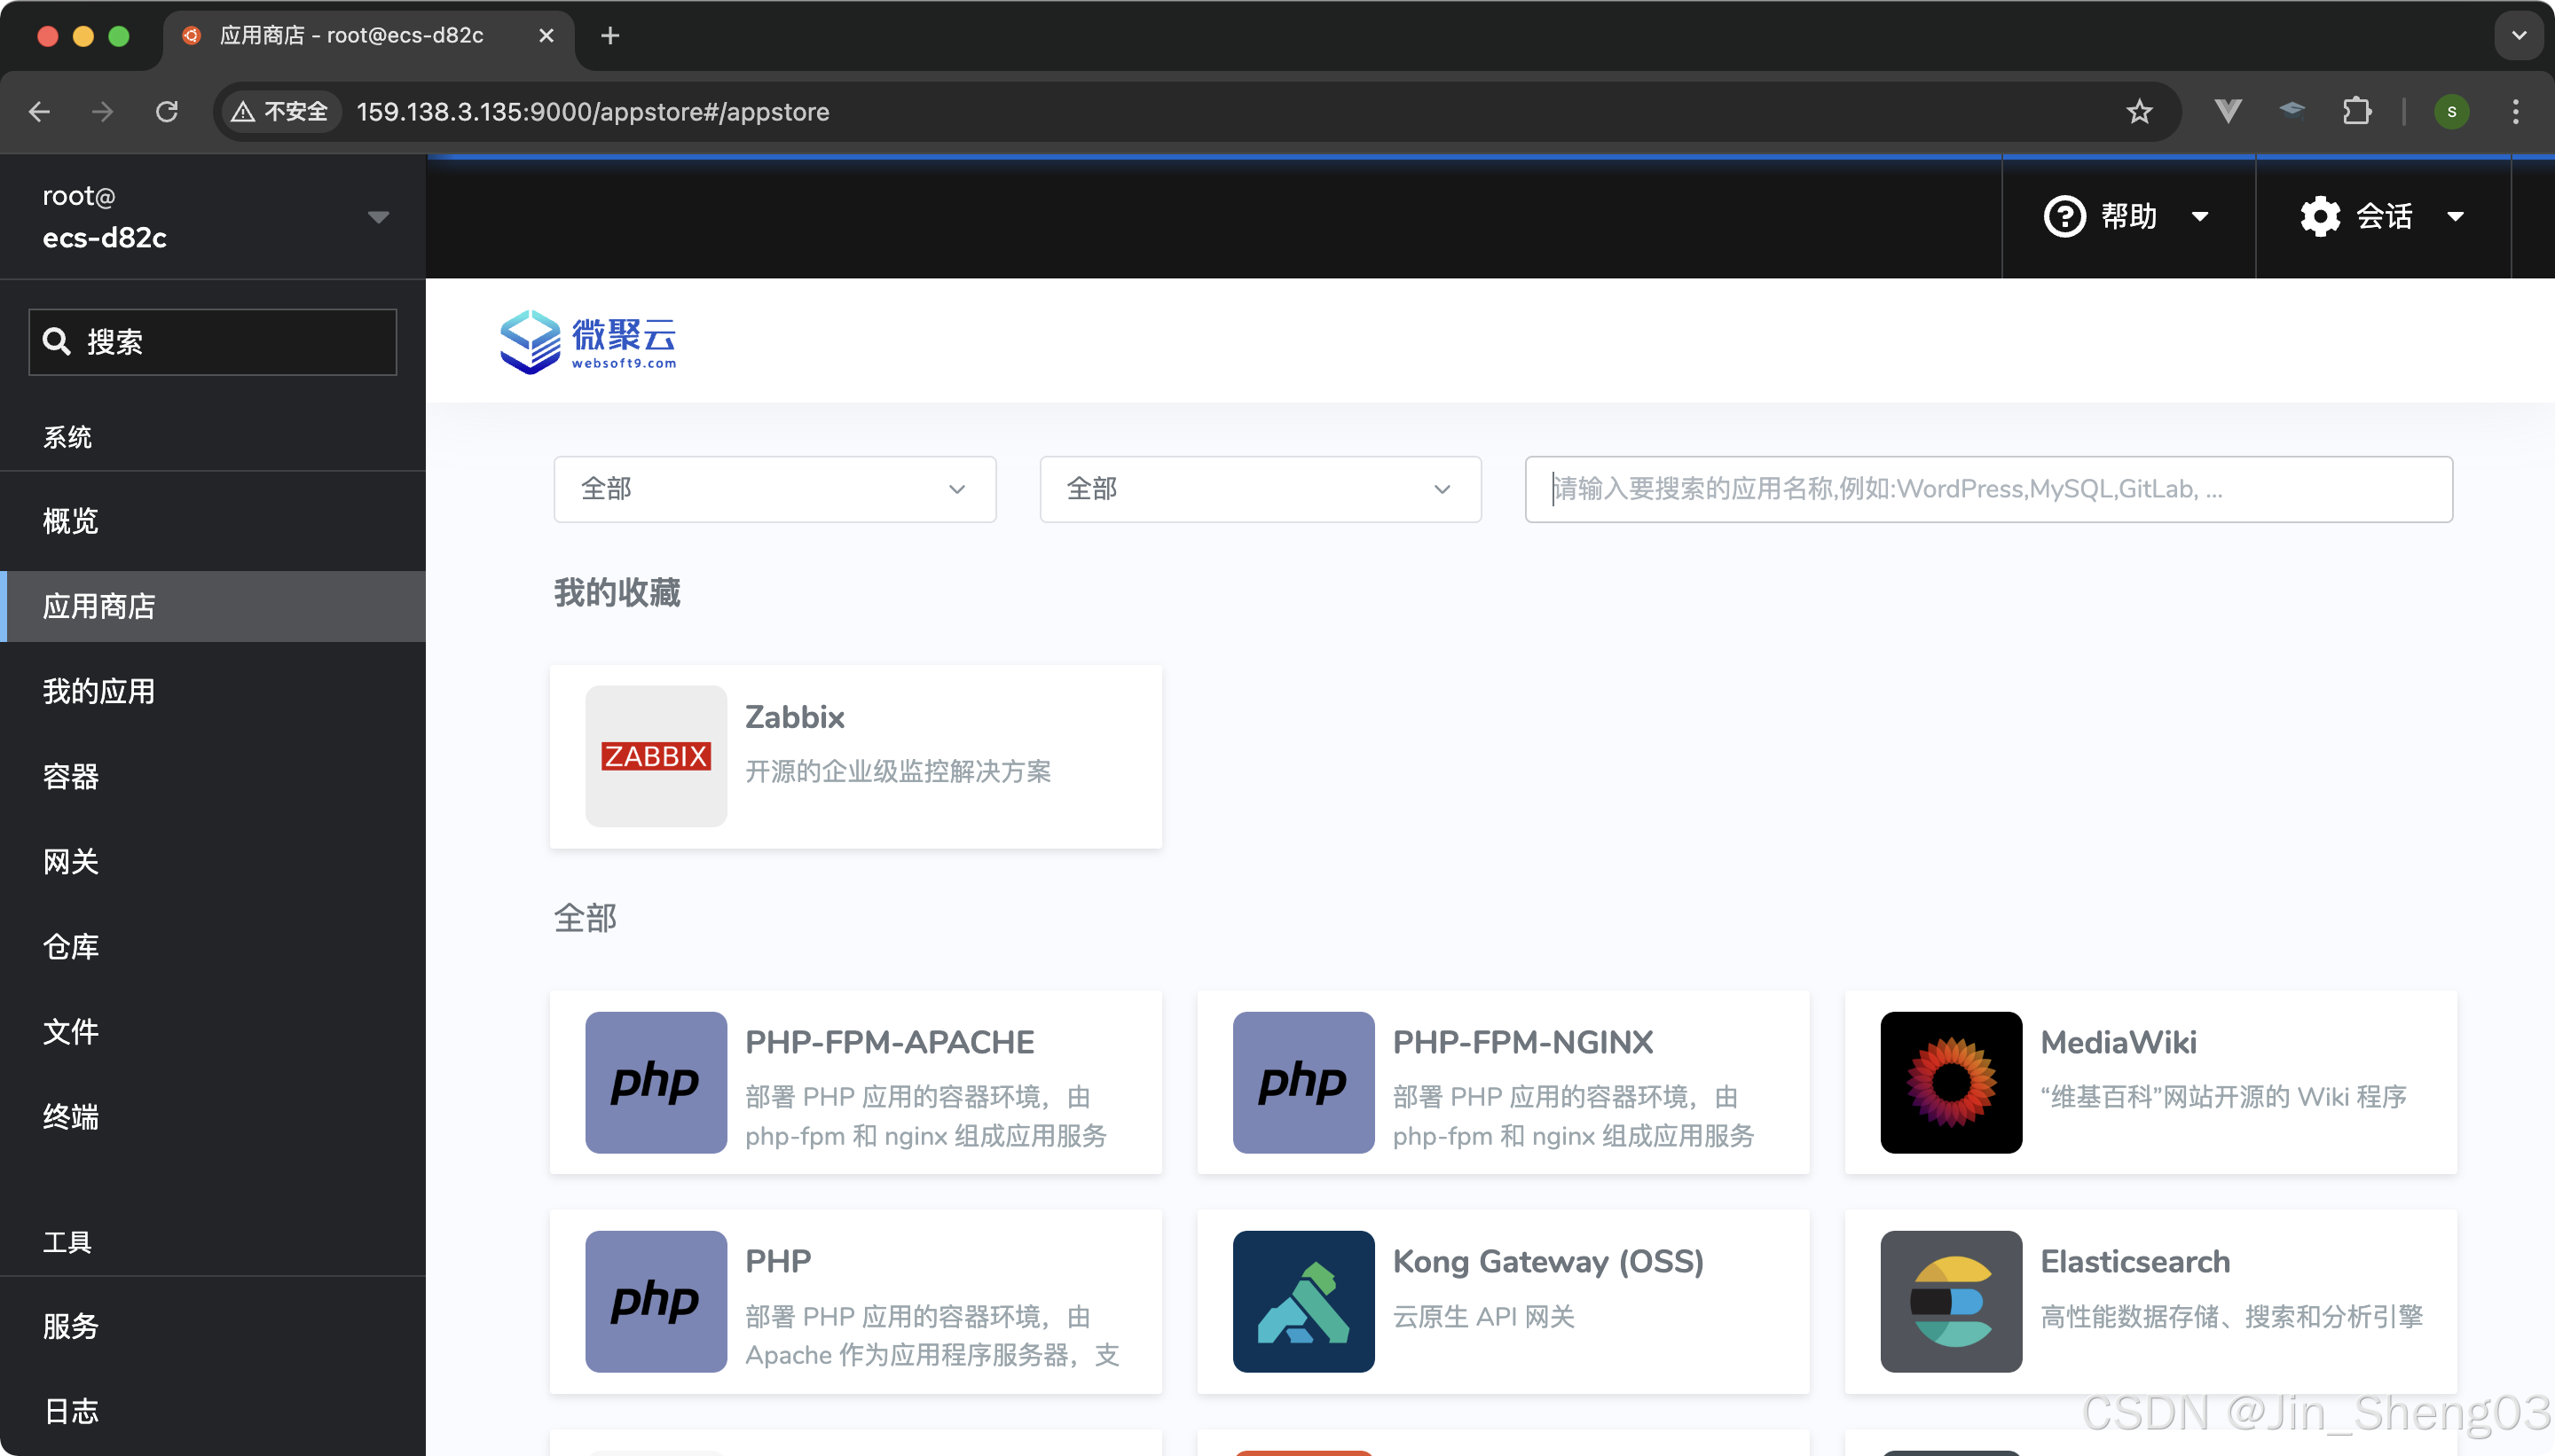This screenshot has width=2555, height=1456.
Task: Bookmark page with the star icon
Action: click(x=2138, y=112)
